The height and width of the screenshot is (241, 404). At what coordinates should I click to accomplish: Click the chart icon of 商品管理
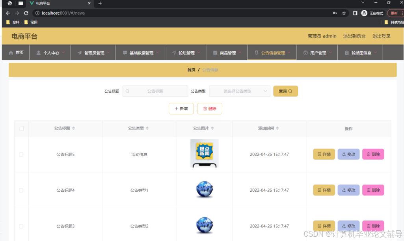click(215, 53)
